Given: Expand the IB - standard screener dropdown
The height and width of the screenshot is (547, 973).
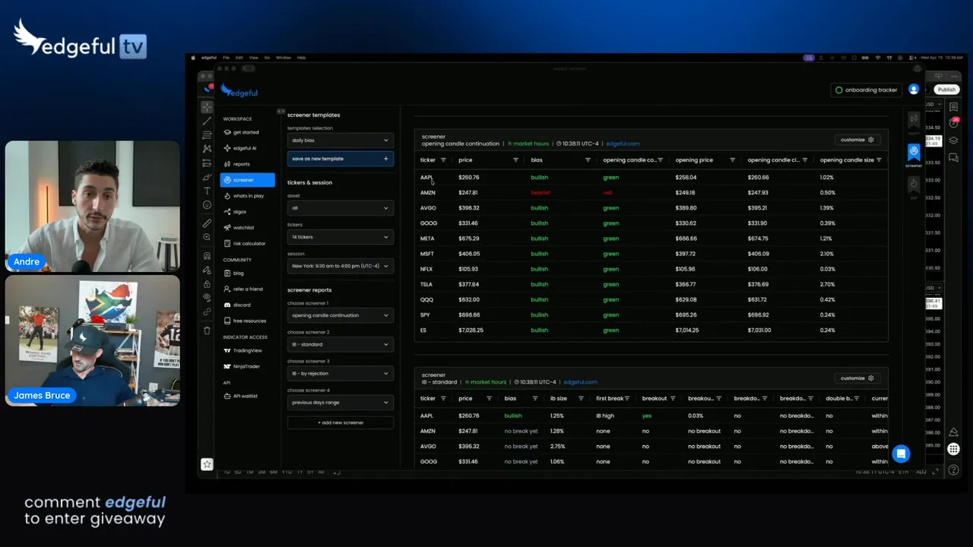Looking at the screenshot, I should coord(340,345).
